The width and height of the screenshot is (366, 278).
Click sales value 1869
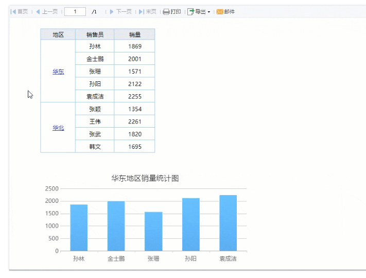click(135, 46)
